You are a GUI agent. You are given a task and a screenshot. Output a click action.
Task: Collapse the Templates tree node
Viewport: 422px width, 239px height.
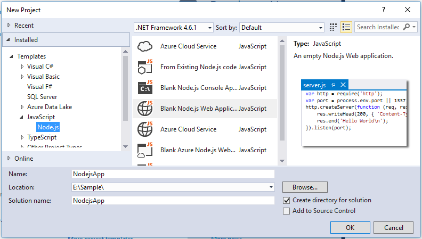(x=11, y=56)
